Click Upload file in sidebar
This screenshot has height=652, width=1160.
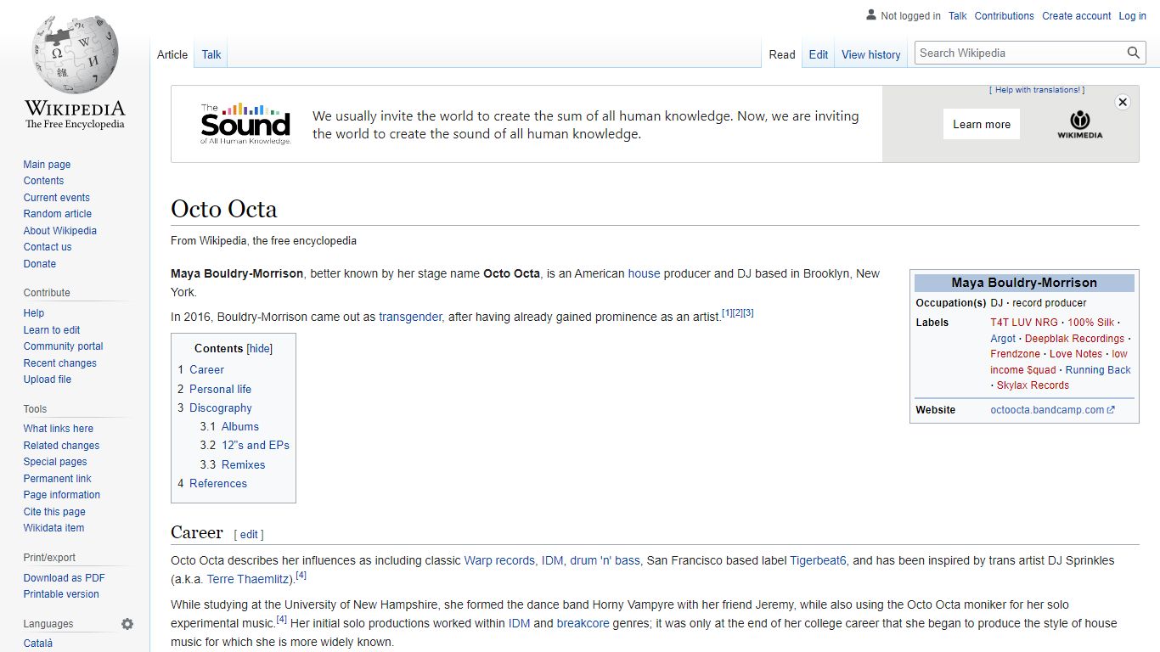point(48,379)
